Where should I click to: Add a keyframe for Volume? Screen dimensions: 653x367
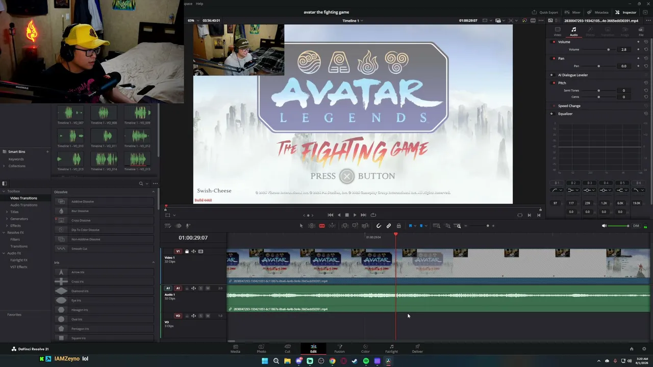click(638, 49)
